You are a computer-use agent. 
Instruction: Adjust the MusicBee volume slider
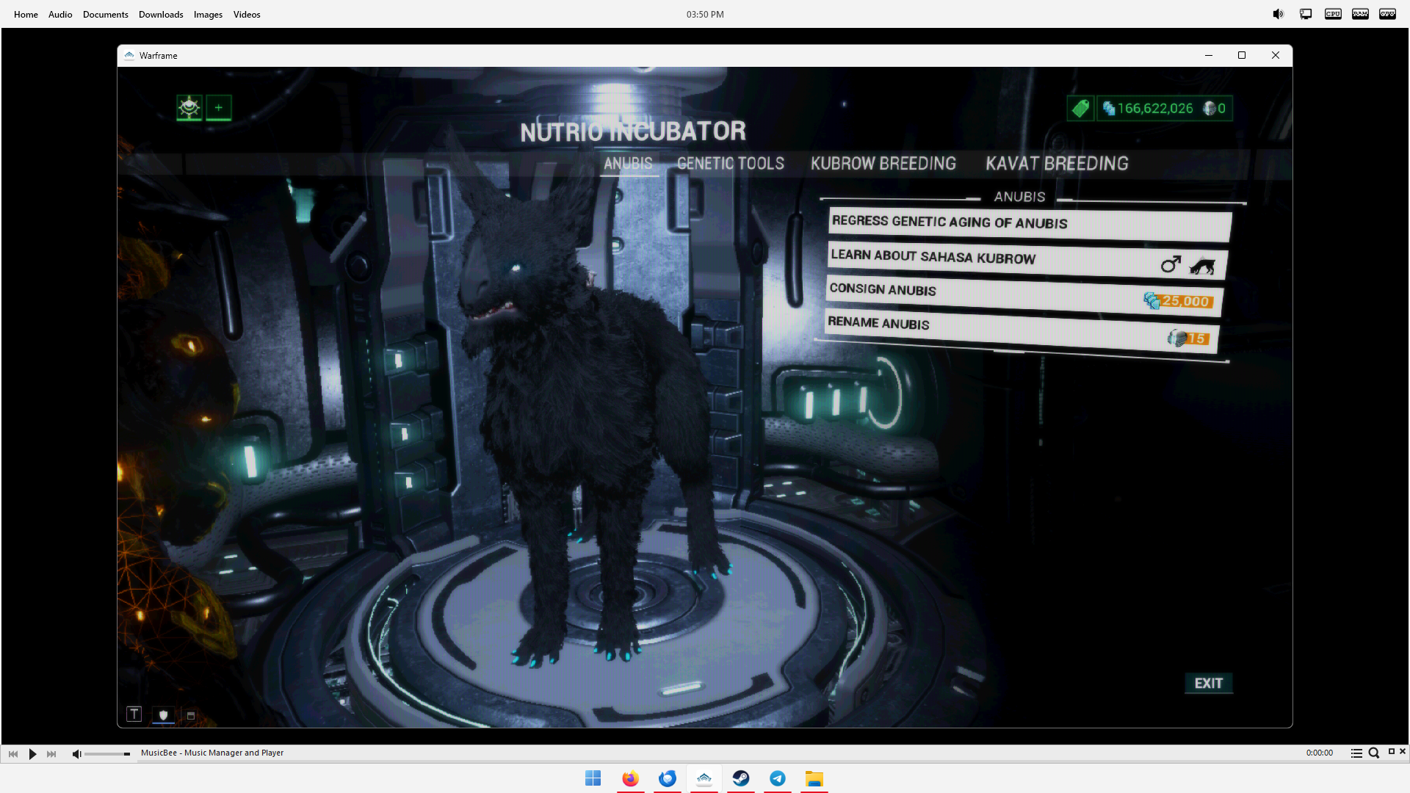coord(107,754)
